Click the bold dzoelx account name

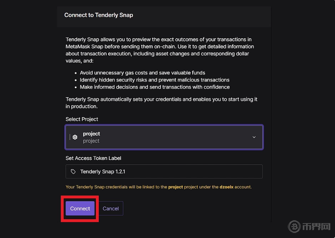tap(226, 187)
